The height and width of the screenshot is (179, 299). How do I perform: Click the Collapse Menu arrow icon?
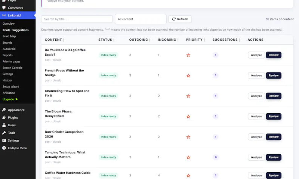coord(4,148)
